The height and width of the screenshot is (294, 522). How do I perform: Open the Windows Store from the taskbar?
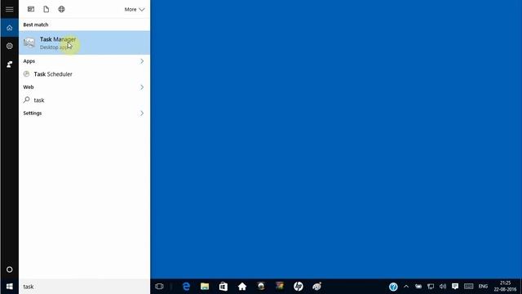coord(223,287)
